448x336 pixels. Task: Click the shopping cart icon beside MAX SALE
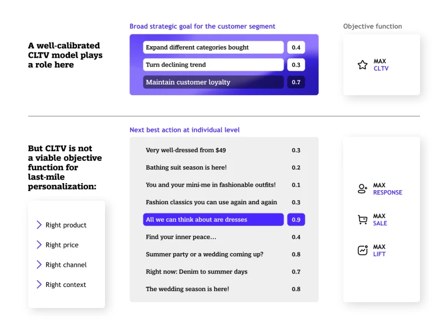[x=362, y=219]
